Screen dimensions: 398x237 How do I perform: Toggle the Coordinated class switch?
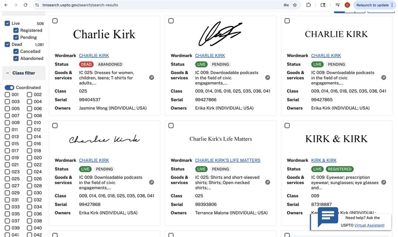pyautogui.click(x=9, y=87)
